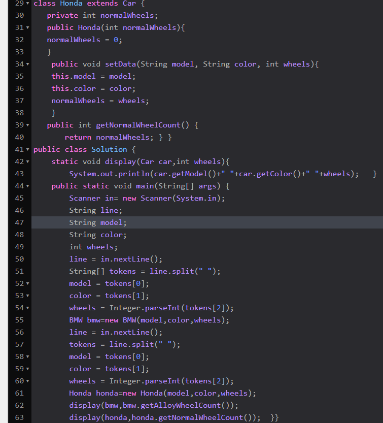This screenshot has width=383, height=423.
Task: Click 'public Honda(int normalWheels){' constructor line
Action: 116,27
